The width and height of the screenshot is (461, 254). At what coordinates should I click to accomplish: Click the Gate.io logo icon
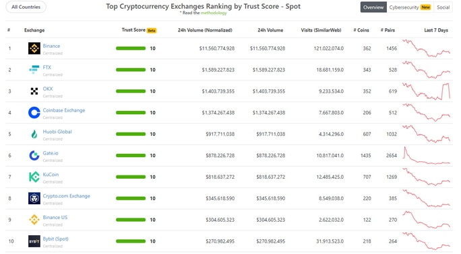(34, 156)
